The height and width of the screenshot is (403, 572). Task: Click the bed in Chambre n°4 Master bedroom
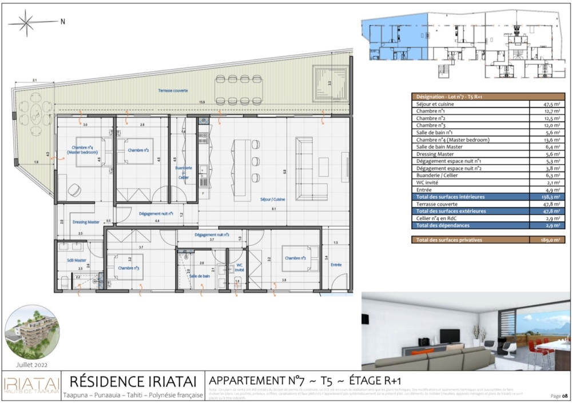click(90, 152)
